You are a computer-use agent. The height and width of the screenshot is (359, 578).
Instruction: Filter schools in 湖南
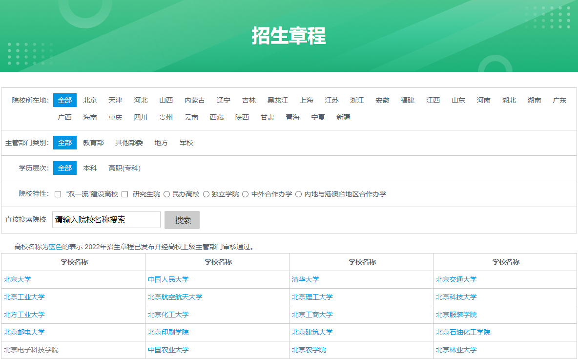[534, 100]
